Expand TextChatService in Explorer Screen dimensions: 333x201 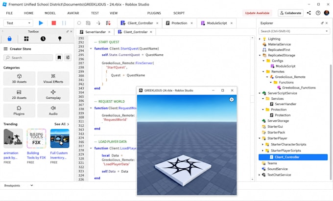point(260,175)
